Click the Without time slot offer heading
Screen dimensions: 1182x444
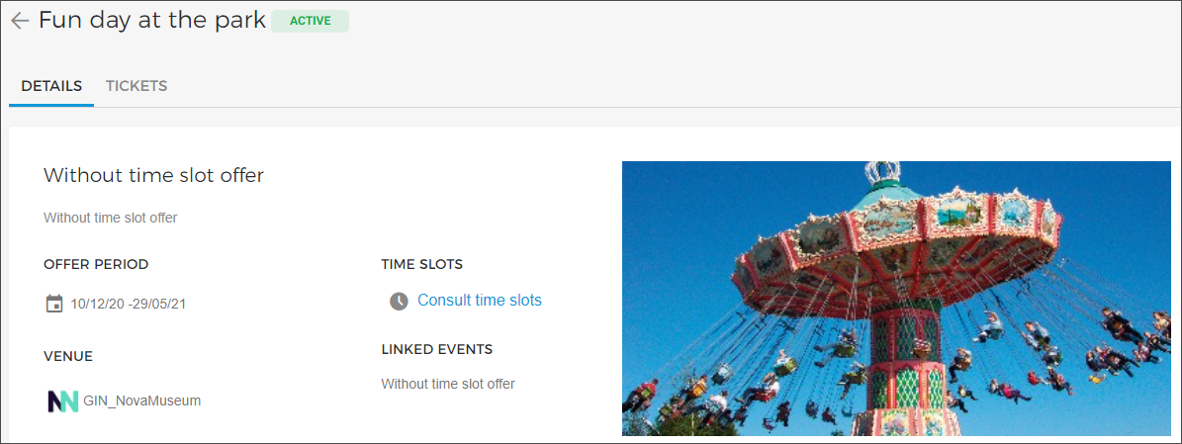[153, 176]
